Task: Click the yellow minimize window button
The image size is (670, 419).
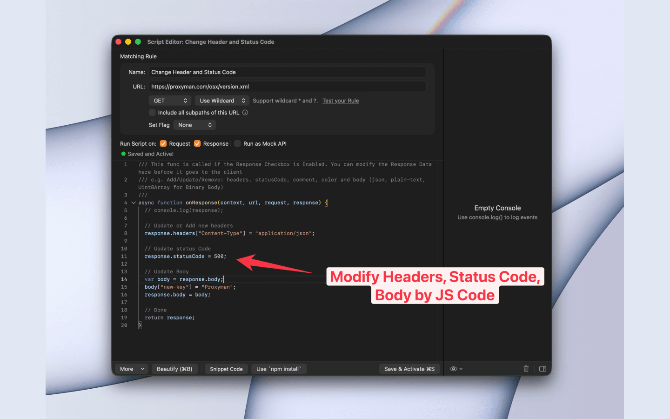Action: tap(128, 42)
